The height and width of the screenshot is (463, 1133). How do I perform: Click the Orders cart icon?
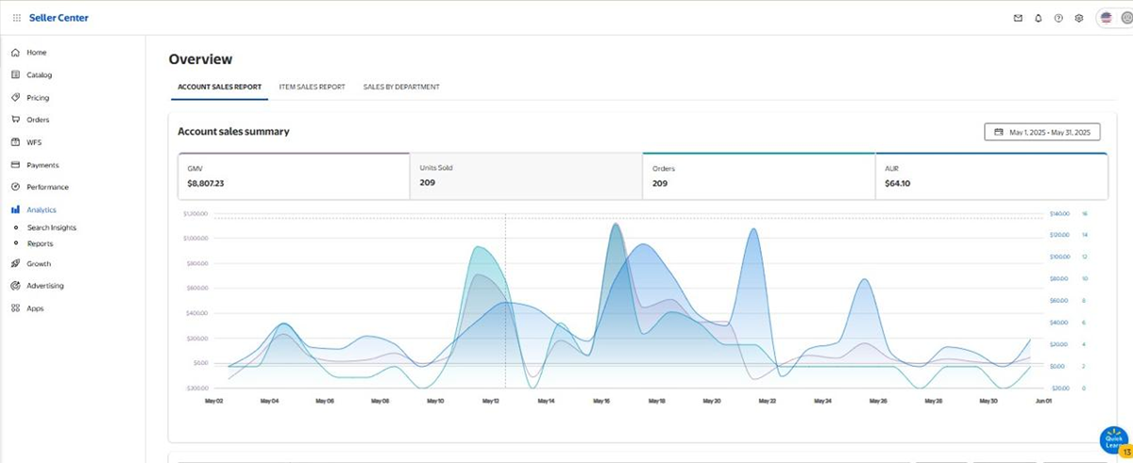click(15, 120)
